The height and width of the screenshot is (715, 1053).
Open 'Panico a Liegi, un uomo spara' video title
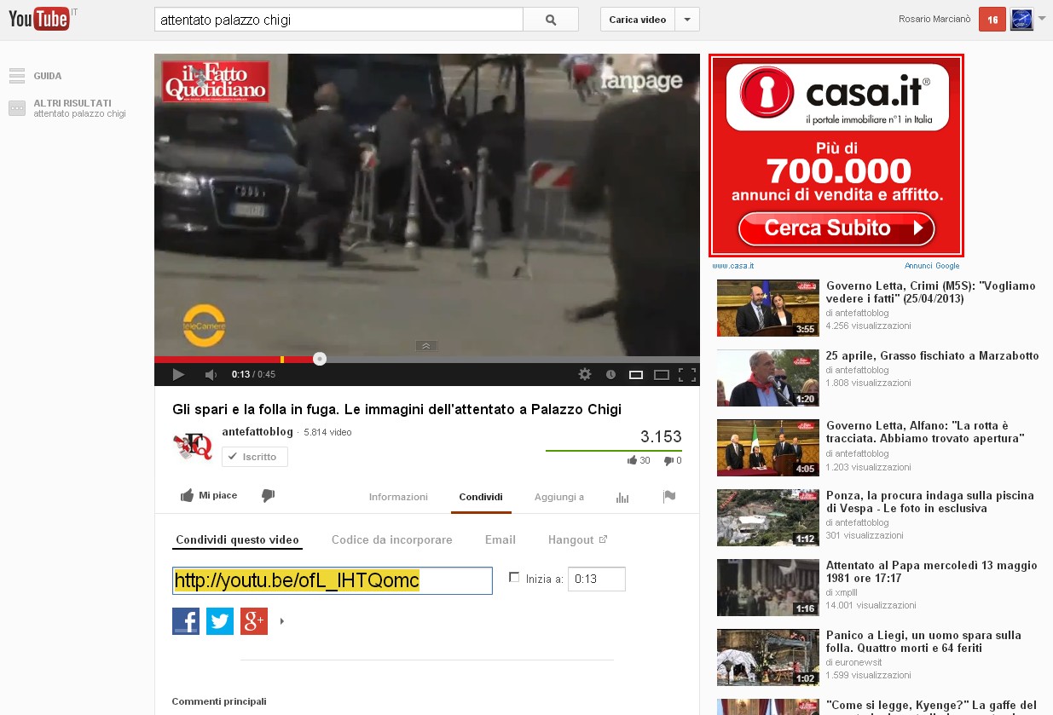click(x=923, y=642)
